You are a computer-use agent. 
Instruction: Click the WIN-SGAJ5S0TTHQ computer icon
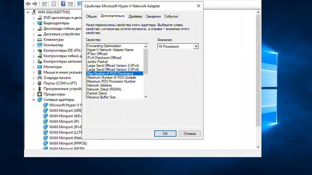click(x=34, y=12)
